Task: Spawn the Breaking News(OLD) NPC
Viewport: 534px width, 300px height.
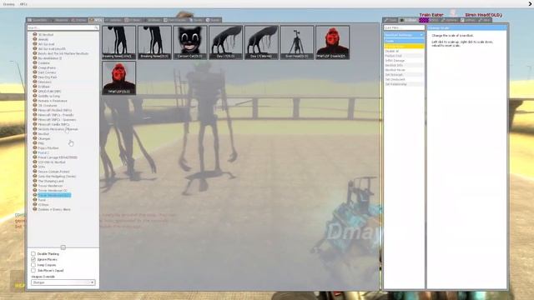Action: pos(154,42)
